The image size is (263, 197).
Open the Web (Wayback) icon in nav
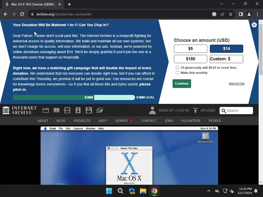(x=46, y=110)
